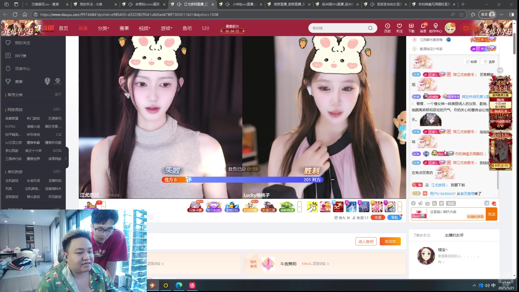Click the search magnifier icon in header

[x=370, y=28]
